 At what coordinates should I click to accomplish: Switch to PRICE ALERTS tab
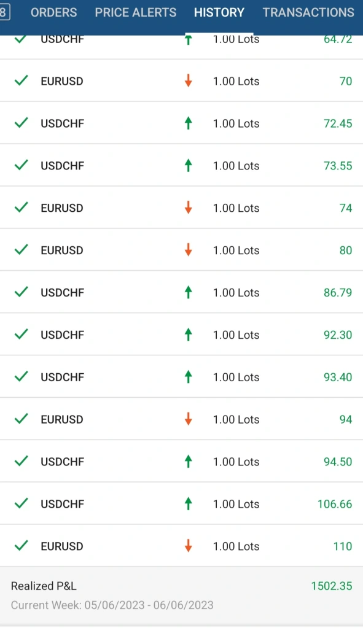pyautogui.click(x=135, y=12)
